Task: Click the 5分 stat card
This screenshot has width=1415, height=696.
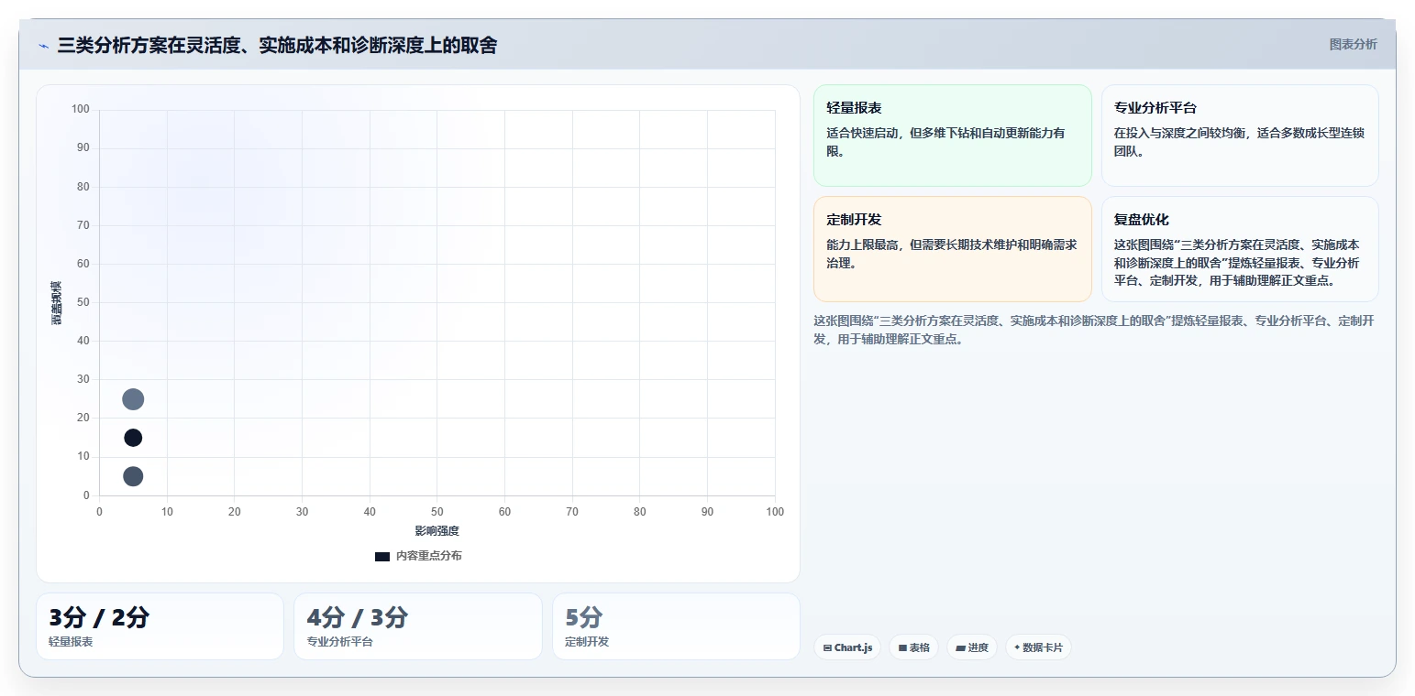Action: pos(676,626)
